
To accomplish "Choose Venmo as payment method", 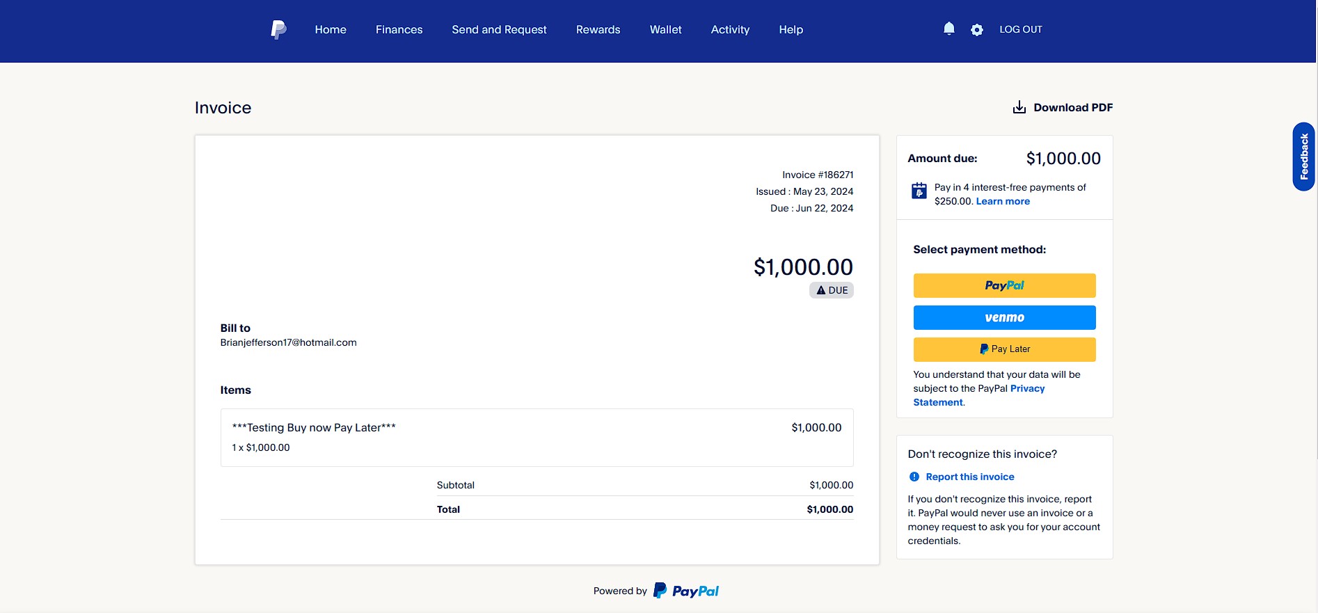I will 1004,317.
